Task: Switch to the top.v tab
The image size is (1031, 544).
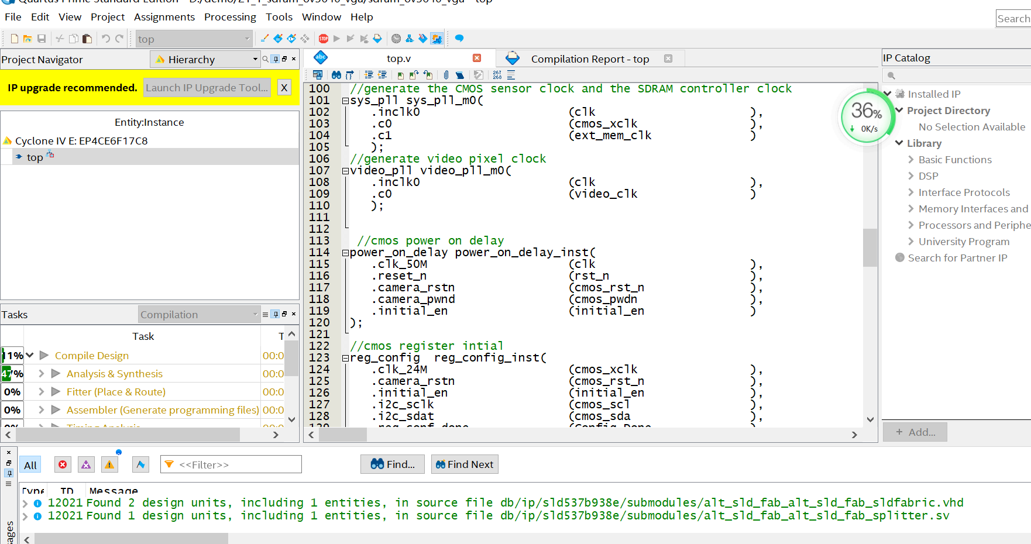Action: pos(398,58)
